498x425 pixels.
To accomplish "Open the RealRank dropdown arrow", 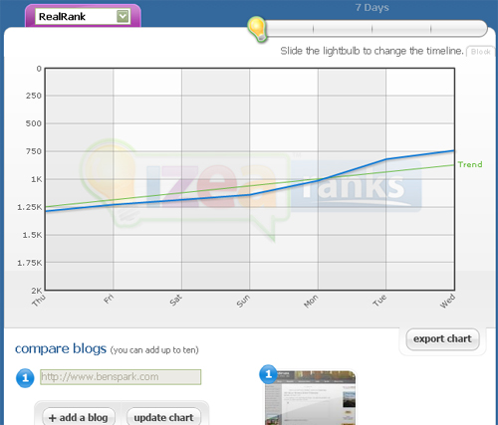I will [123, 16].
